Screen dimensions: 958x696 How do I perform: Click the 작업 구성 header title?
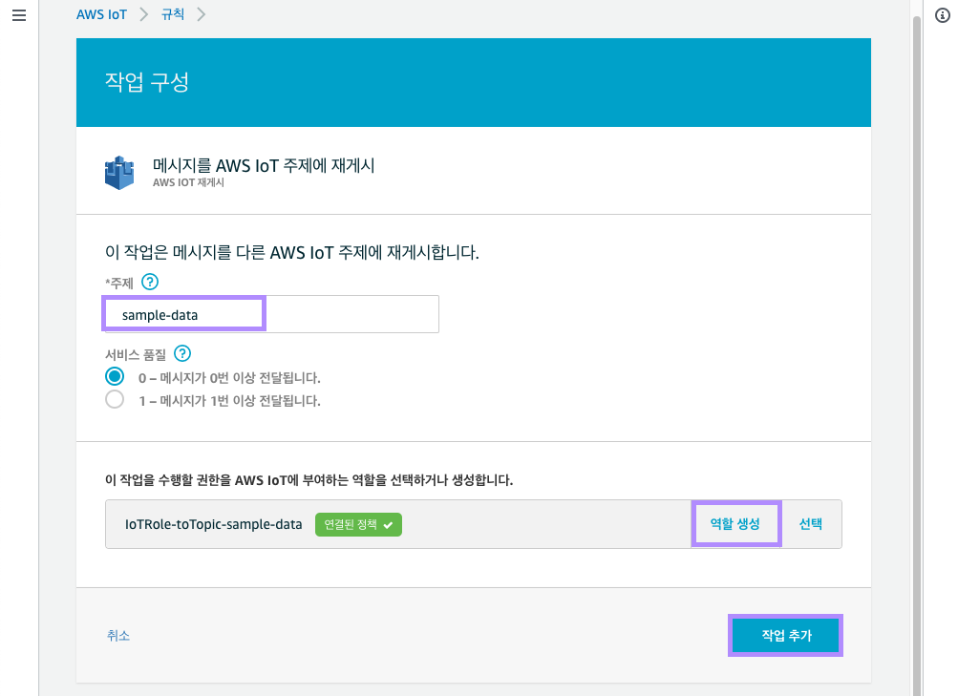coord(147,82)
